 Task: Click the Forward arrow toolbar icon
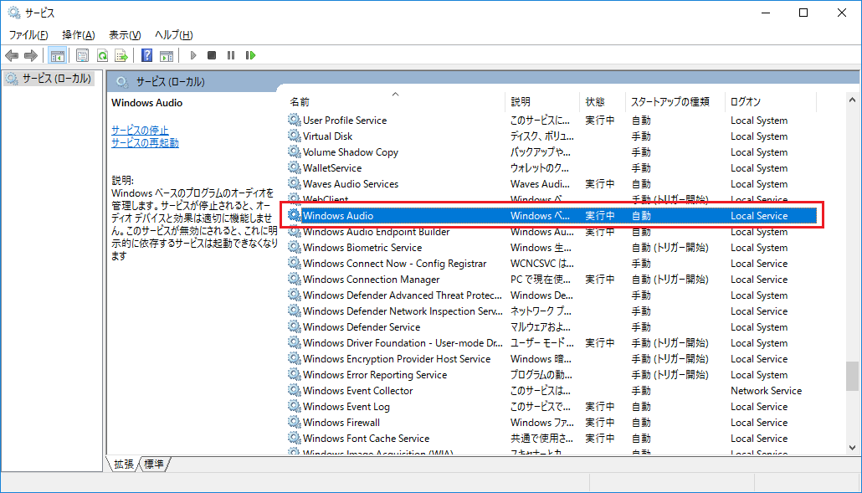click(31, 55)
